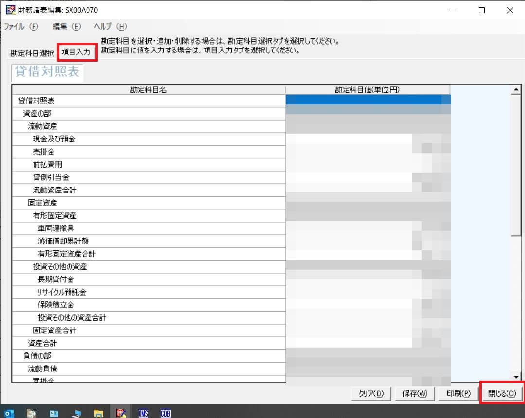Click the OMS taskbar icon
The width and height of the screenshot is (525, 418).
pos(143,413)
